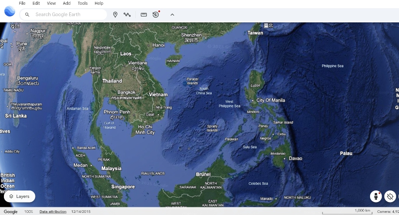Click the Spratly Islands label
The width and height of the screenshot is (399, 215).
point(212,128)
